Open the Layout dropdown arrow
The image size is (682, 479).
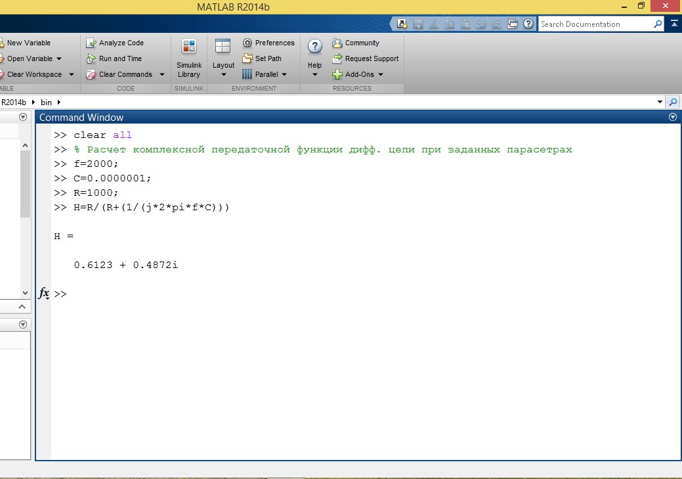pos(224,74)
